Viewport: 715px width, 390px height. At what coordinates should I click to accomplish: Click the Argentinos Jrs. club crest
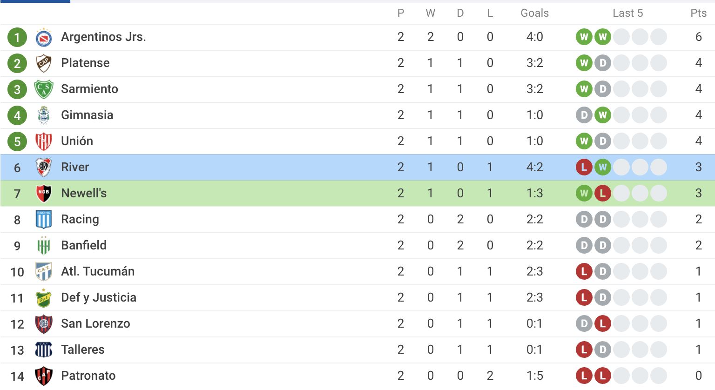[44, 37]
